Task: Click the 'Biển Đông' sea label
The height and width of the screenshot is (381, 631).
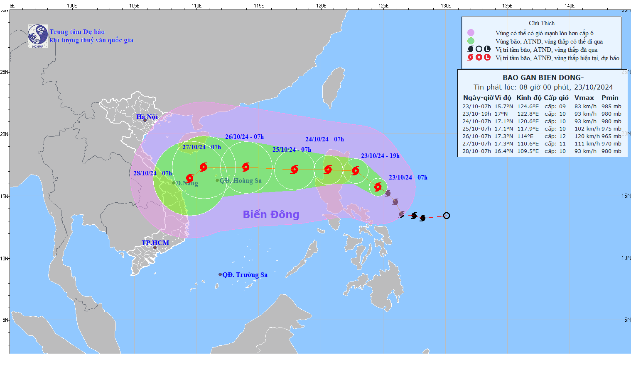Action: (271, 214)
